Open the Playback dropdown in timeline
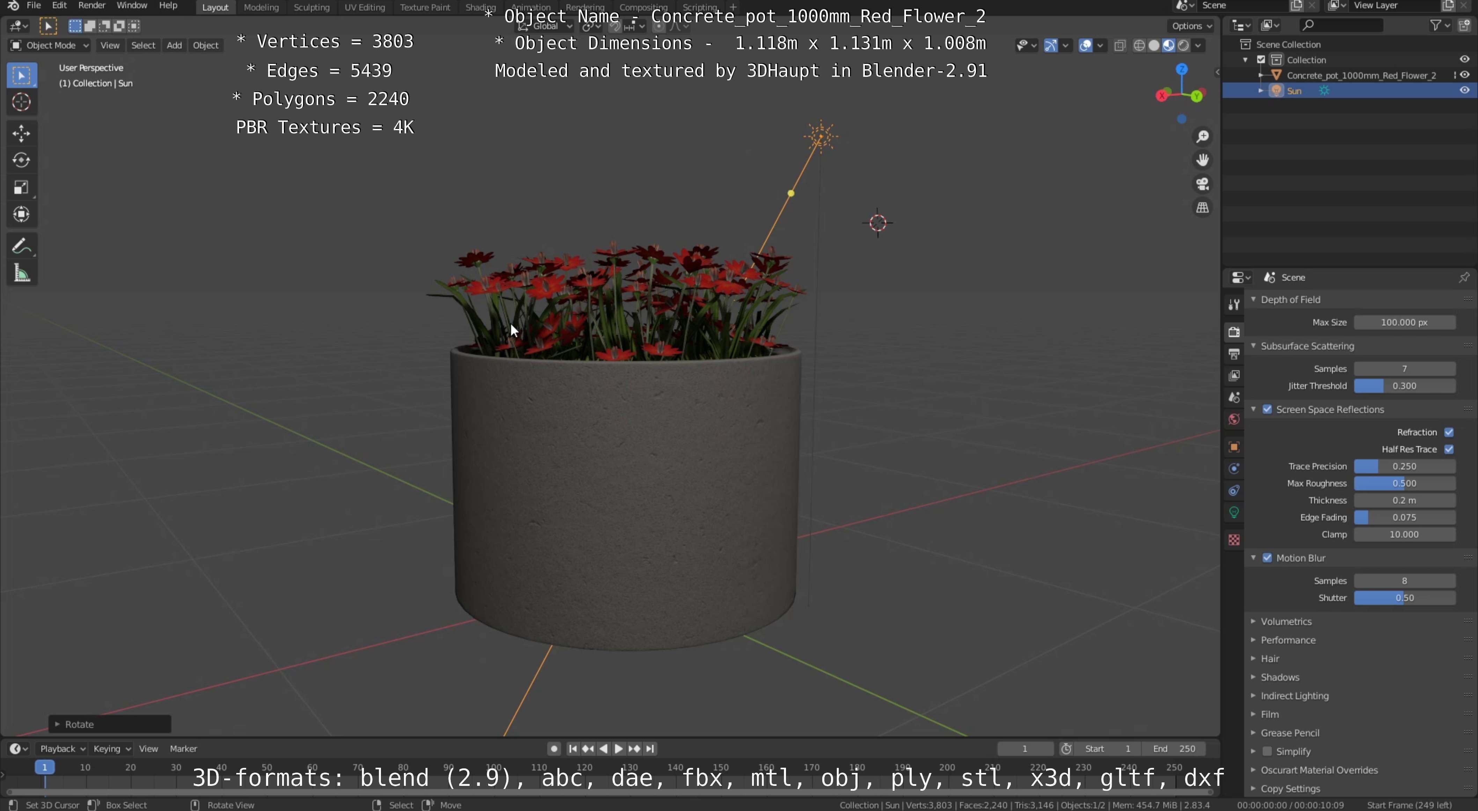The height and width of the screenshot is (811, 1478). pyautogui.click(x=62, y=749)
